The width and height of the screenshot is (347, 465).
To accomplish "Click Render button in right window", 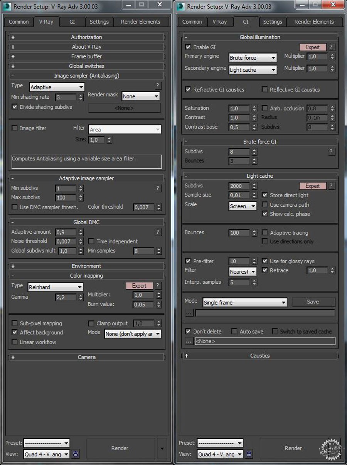I will tap(293, 448).
